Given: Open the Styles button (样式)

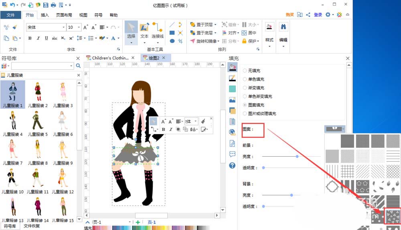Looking at the screenshot, I should [269, 34].
